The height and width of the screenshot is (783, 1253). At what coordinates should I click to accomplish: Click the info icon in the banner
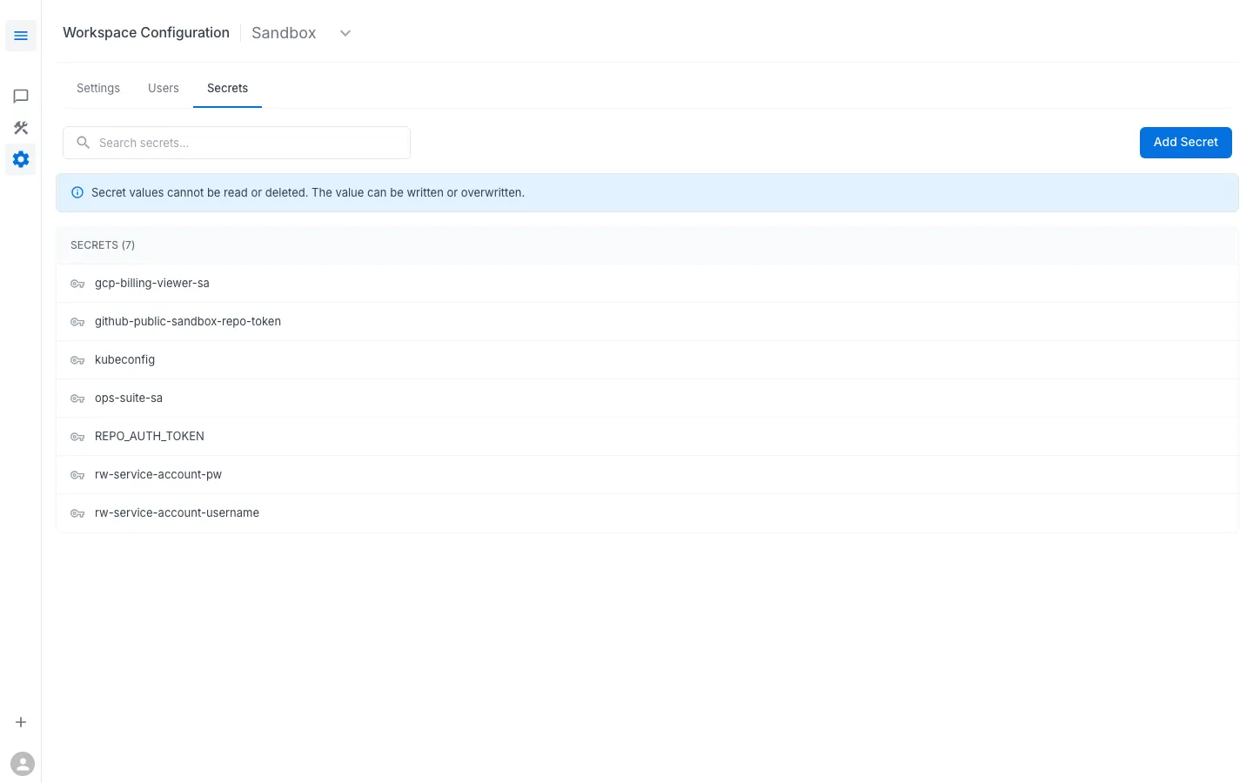pos(77,192)
